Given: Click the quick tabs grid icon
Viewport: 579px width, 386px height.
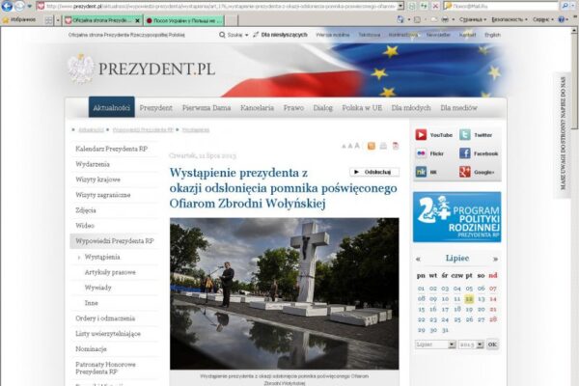Looking at the screenshot, I should (48, 20).
